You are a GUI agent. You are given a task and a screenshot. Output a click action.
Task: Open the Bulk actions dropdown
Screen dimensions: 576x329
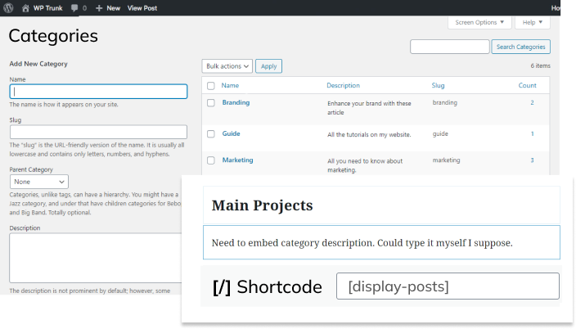point(227,66)
